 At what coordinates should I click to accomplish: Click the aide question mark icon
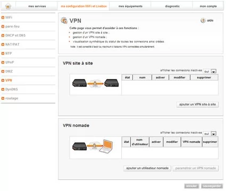203,20
